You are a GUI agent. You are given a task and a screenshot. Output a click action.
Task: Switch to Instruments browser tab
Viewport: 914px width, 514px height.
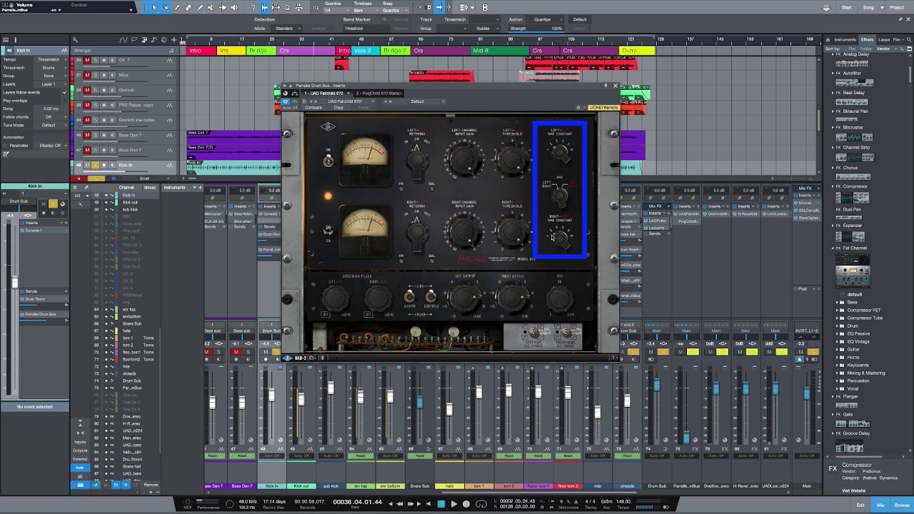(x=845, y=40)
